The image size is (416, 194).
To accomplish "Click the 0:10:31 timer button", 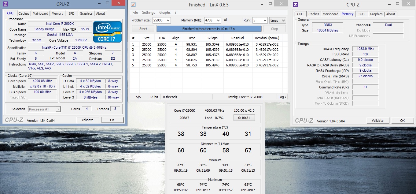I will [x=244, y=118].
